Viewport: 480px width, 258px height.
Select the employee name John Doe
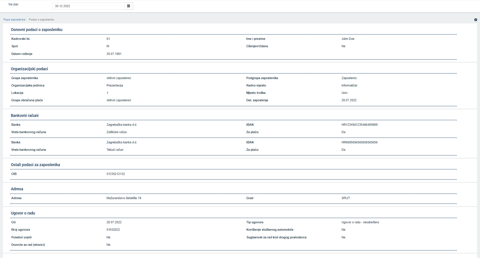348,39
